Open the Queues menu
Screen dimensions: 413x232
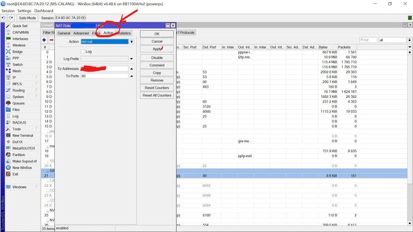19,103
